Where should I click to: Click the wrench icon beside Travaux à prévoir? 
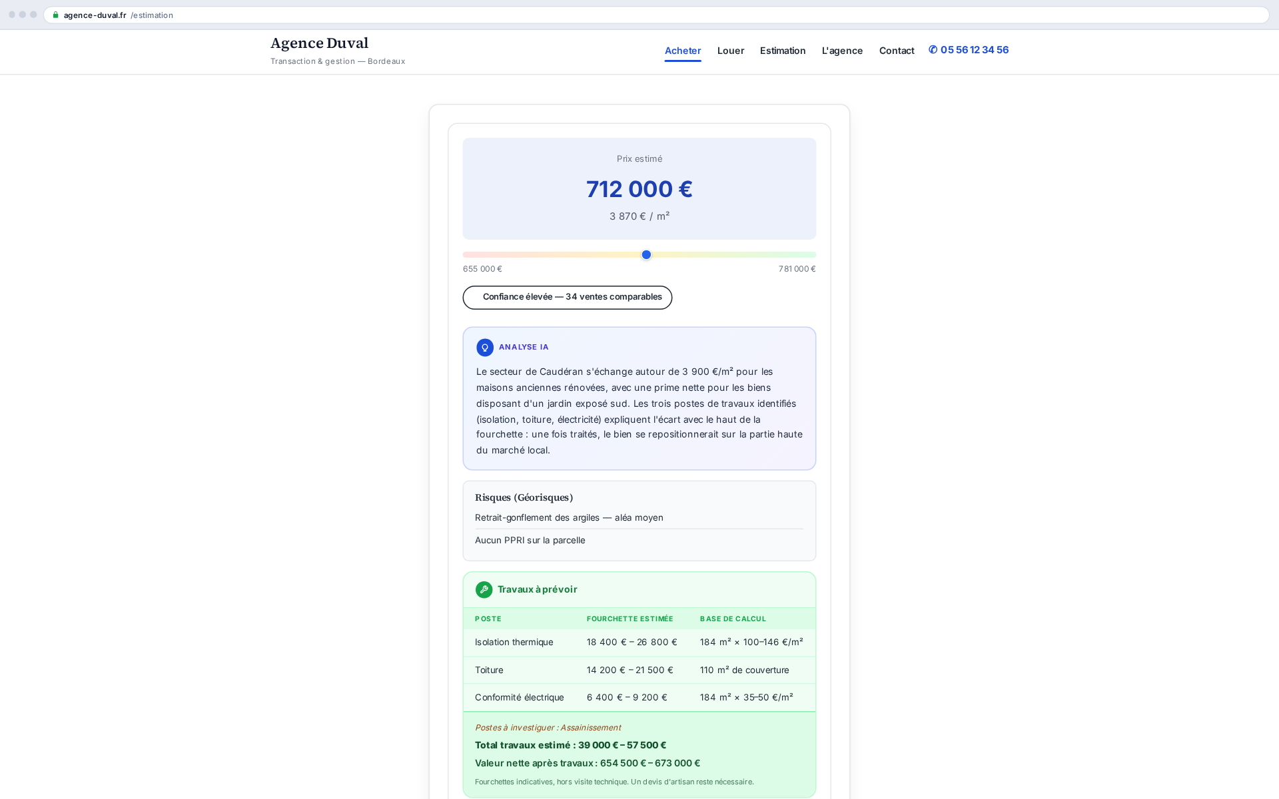pyautogui.click(x=484, y=590)
